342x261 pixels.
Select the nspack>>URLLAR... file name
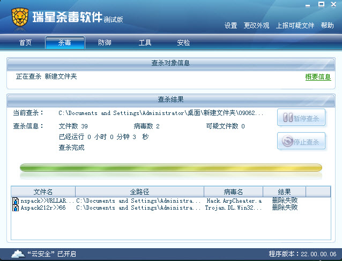coord(47,201)
